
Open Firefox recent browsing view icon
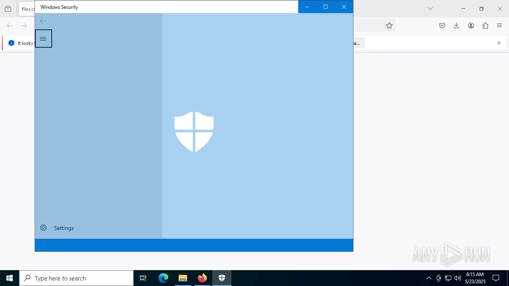(8, 9)
